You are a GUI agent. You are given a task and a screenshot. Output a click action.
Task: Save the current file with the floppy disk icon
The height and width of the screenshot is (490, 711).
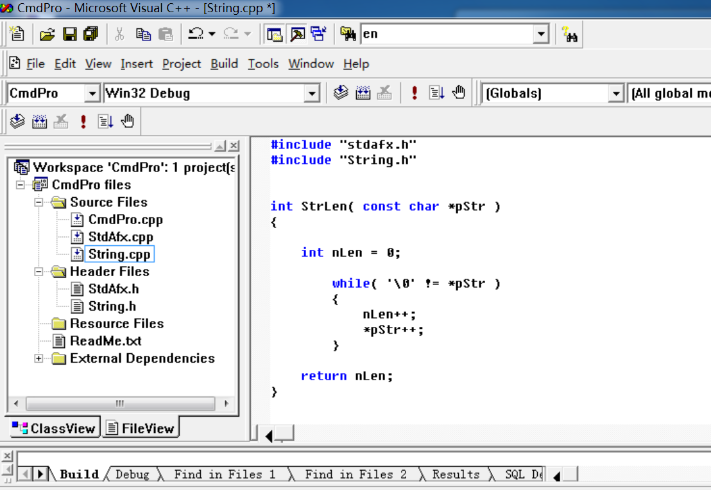tap(70, 34)
